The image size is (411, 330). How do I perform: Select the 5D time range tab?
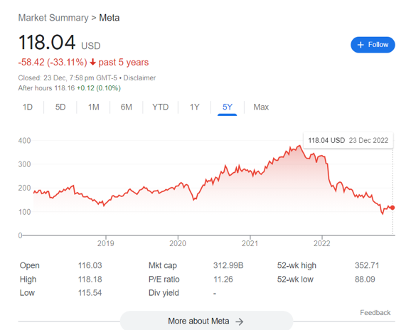pos(60,107)
